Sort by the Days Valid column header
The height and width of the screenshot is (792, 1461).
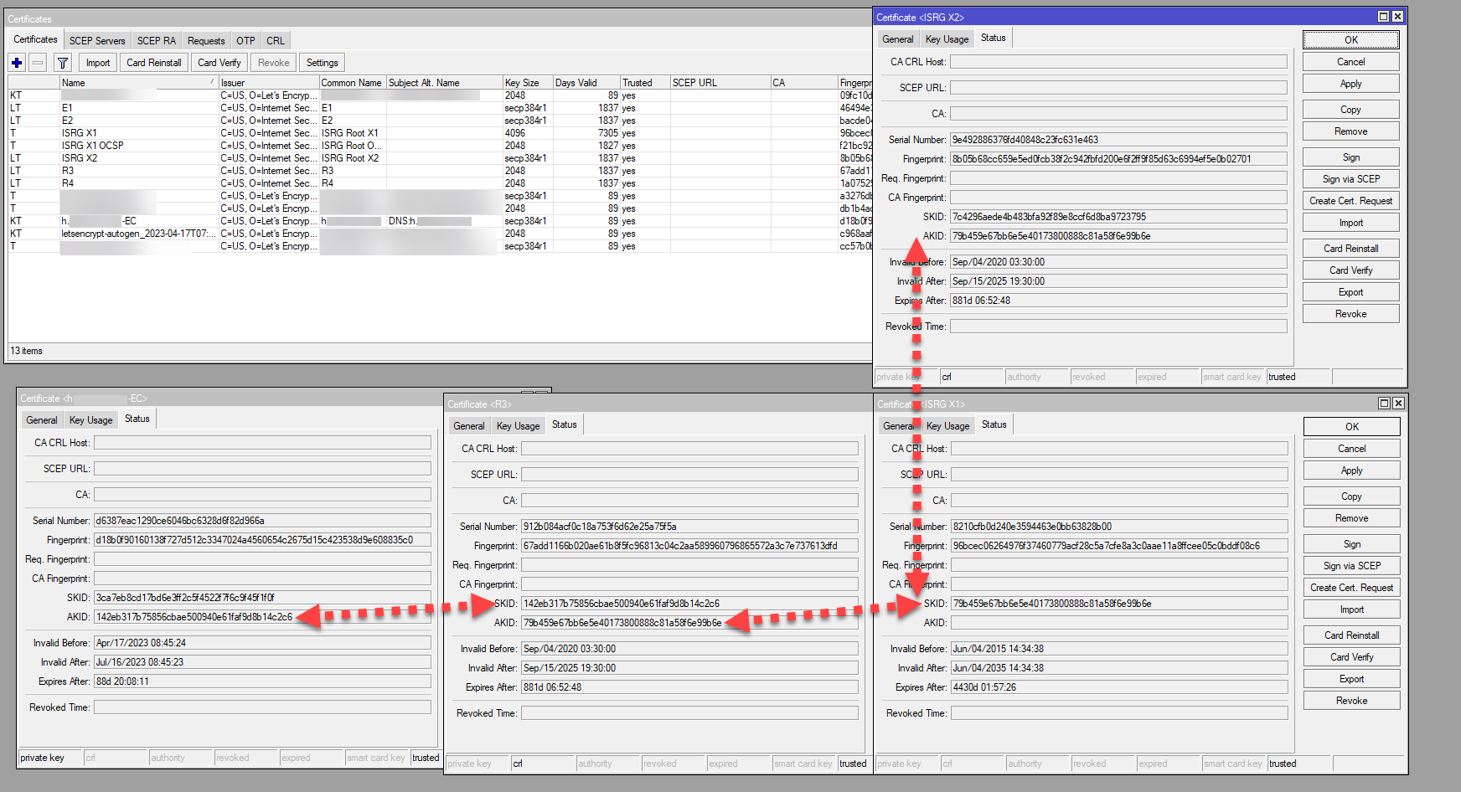click(x=586, y=83)
